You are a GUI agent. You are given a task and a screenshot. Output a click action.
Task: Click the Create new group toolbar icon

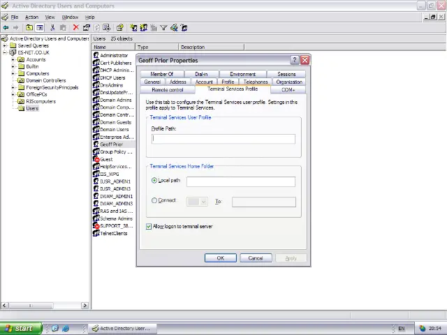coord(144,28)
